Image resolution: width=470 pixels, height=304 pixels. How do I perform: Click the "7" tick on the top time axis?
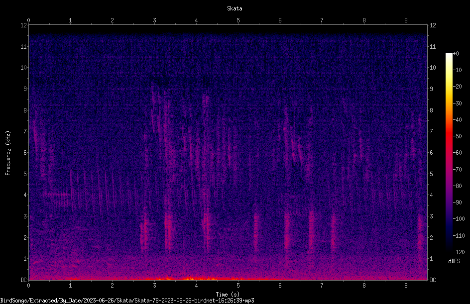pos(322,20)
